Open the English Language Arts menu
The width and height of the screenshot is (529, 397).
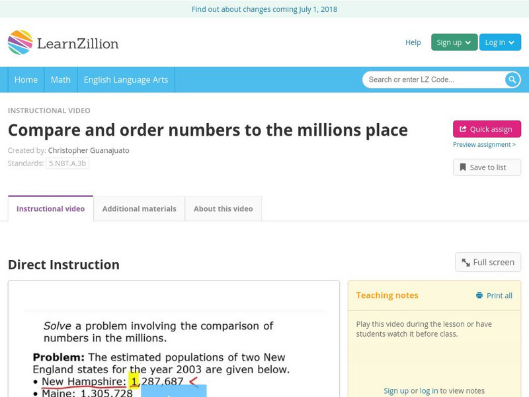[126, 79]
